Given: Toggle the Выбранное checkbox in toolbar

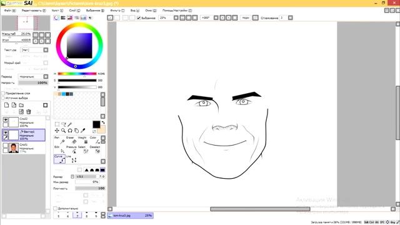Looking at the screenshot, I should [139, 18].
